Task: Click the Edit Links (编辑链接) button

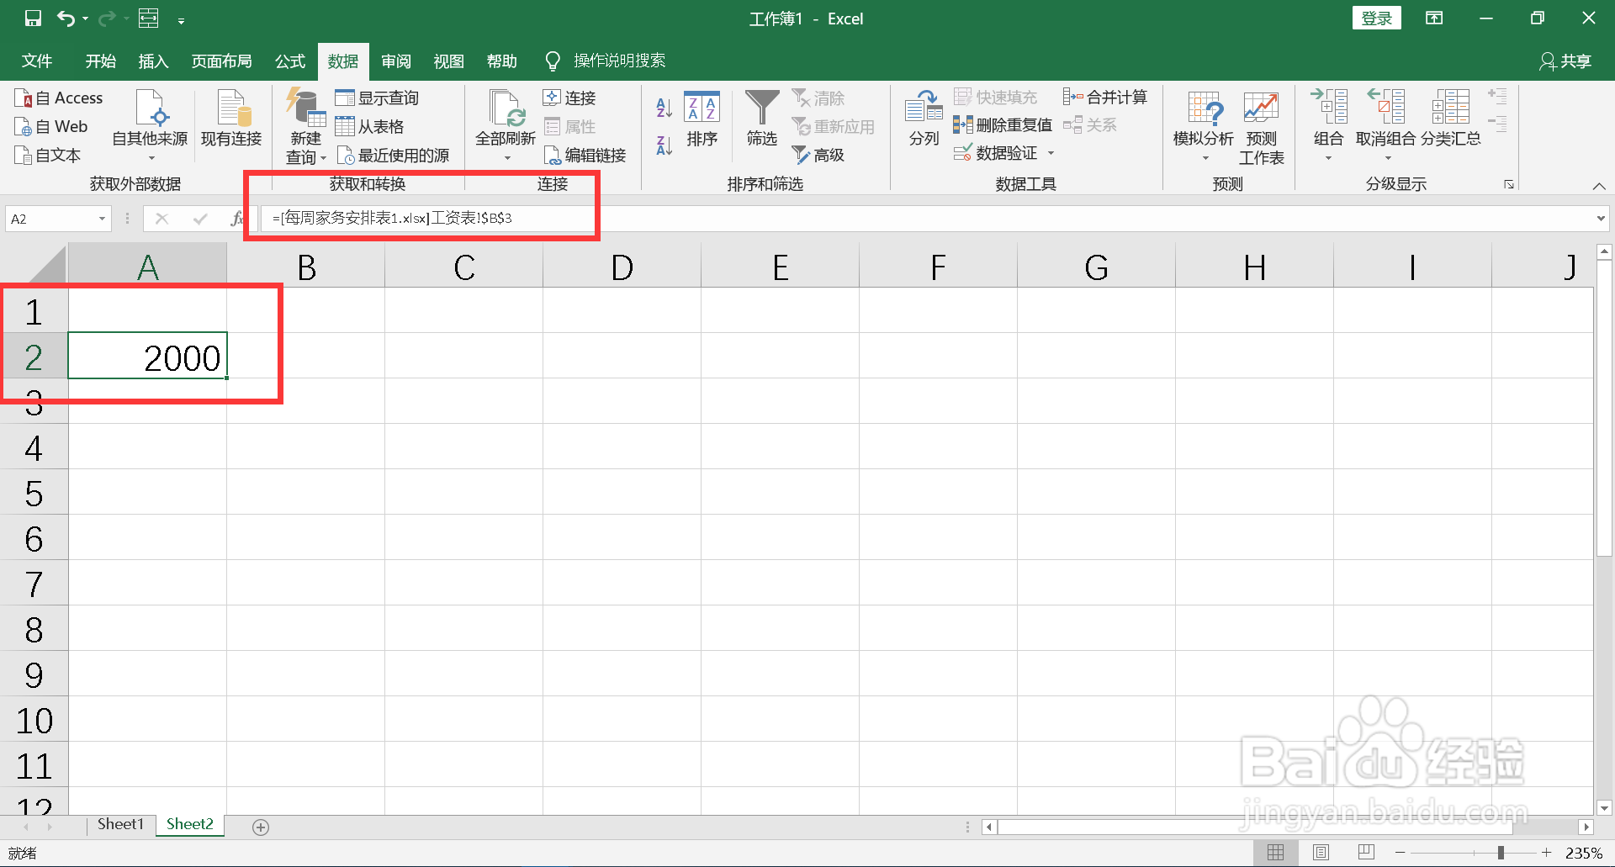Action: click(x=585, y=155)
